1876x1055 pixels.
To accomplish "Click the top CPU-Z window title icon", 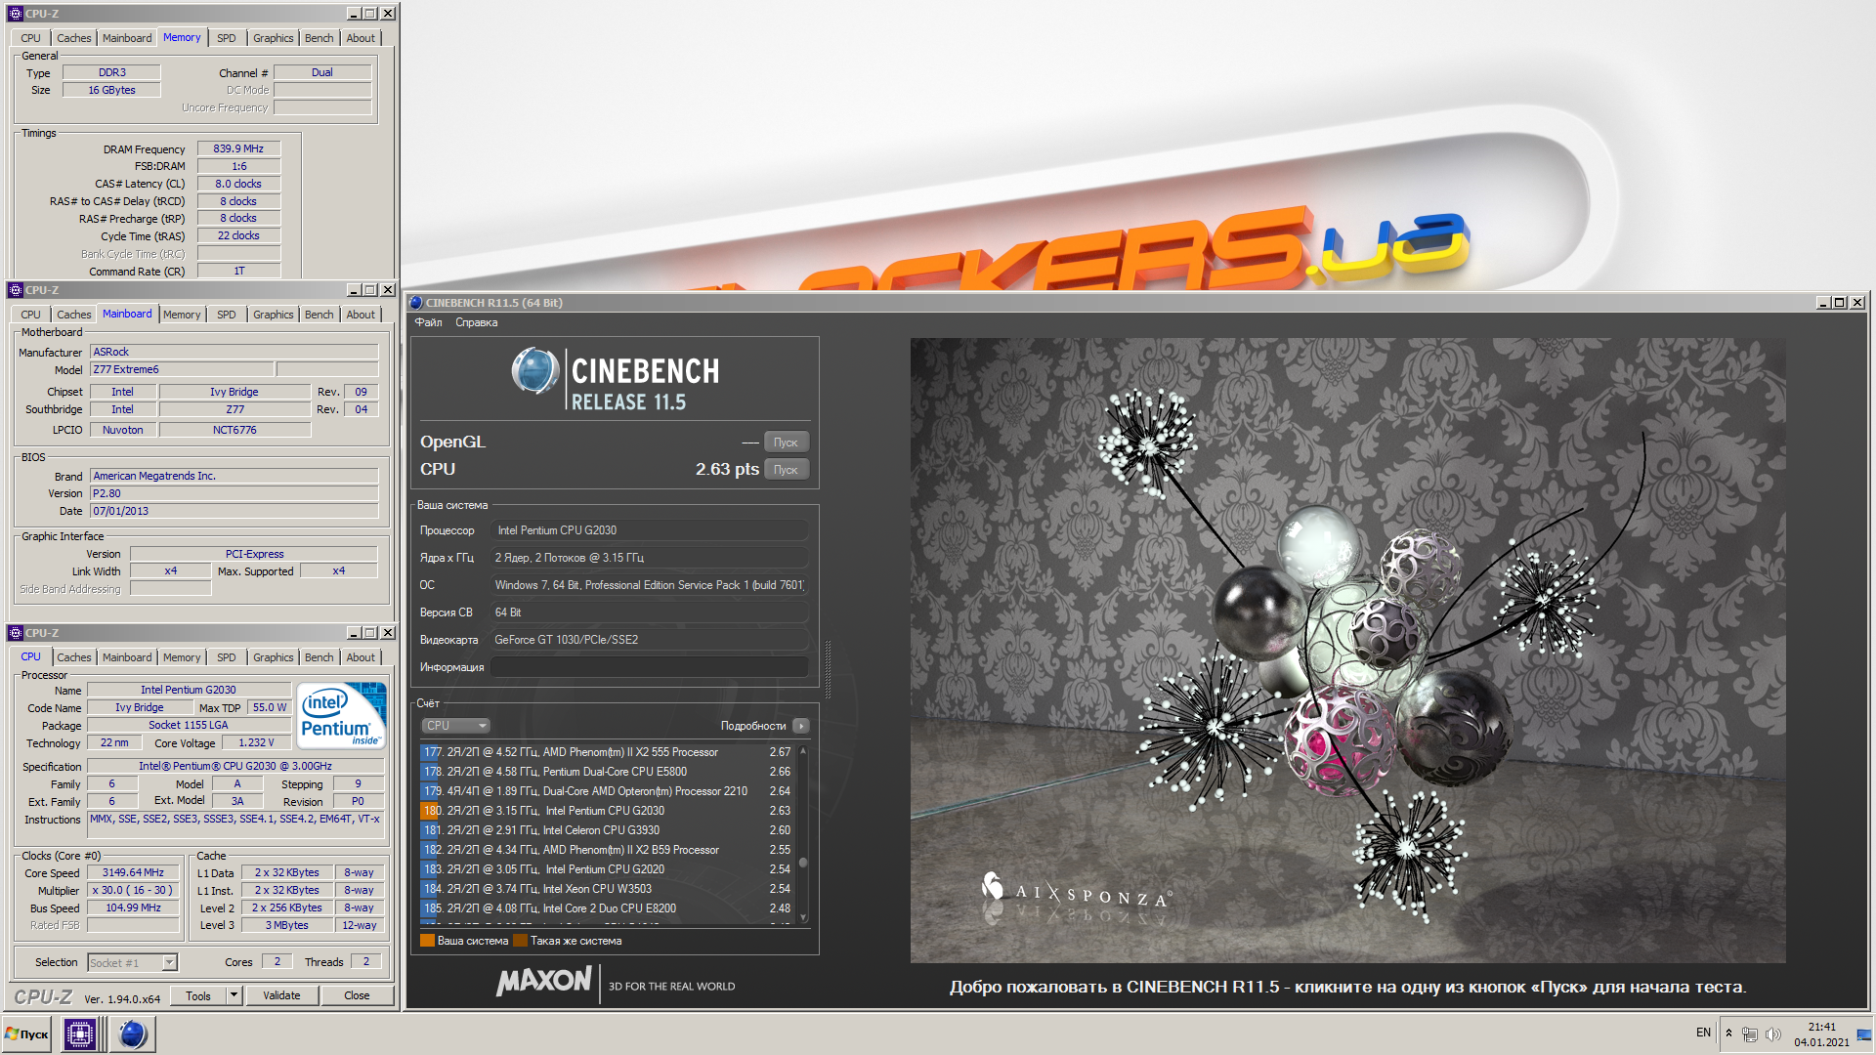I will tap(15, 14).
